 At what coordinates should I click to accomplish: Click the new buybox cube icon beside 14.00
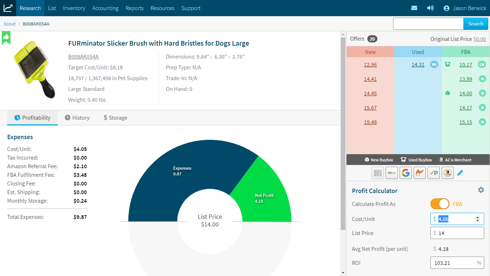(x=448, y=93)
